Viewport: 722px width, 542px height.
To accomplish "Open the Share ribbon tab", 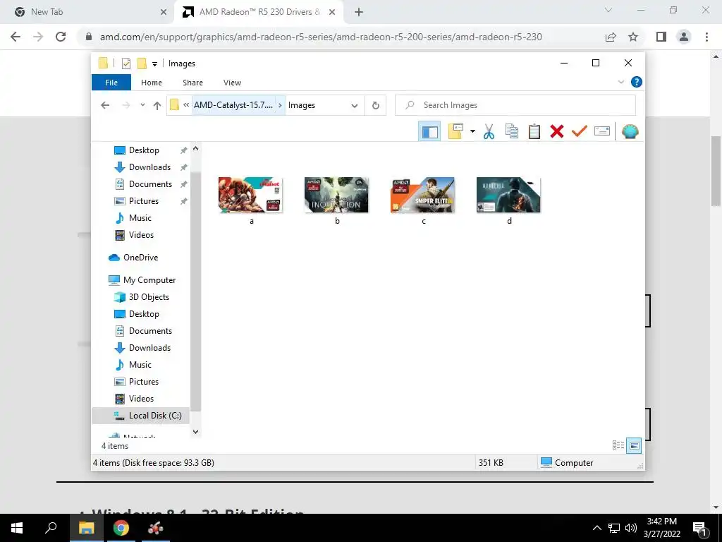I will [192, 83].
